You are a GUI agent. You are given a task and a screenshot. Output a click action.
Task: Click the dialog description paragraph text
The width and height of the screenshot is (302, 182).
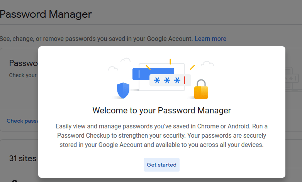pyautogui.click(x=161, y=136)
